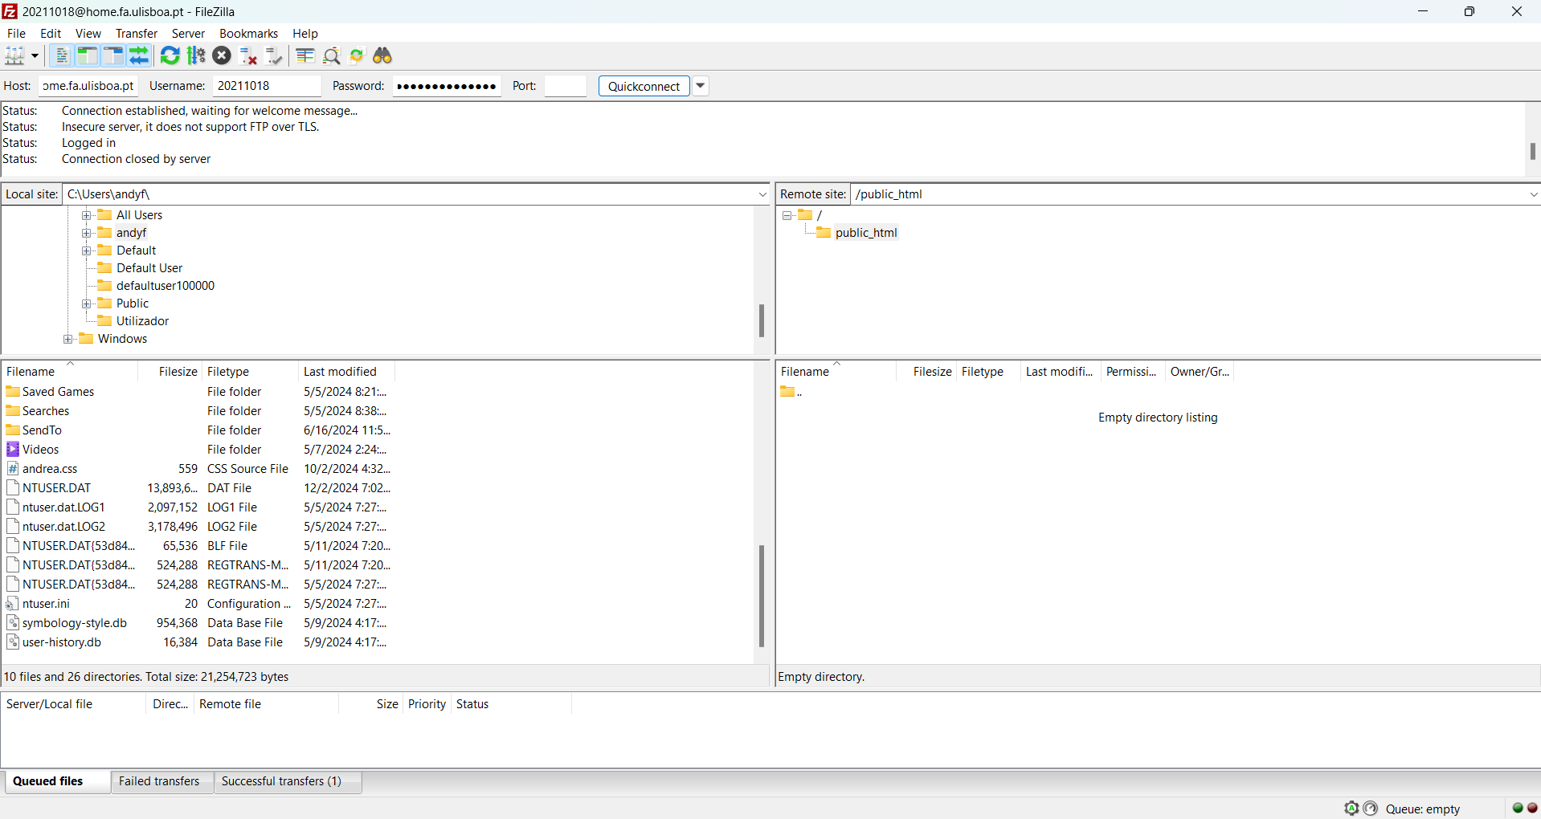
Task: Expand the Public folder node
Action: click(87, 304)
